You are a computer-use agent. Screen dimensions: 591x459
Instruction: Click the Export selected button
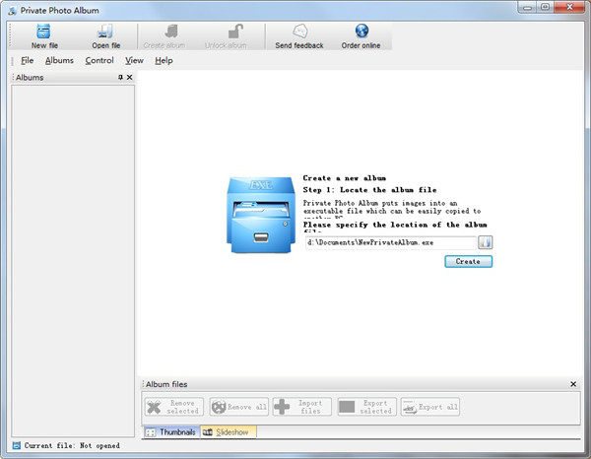pyautogui.click(x=367, y=407)
